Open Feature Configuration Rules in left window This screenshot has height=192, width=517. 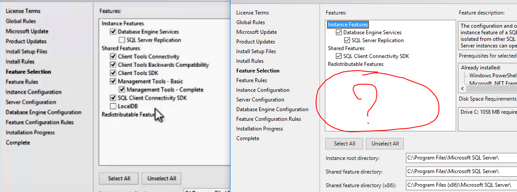point(40,123)
